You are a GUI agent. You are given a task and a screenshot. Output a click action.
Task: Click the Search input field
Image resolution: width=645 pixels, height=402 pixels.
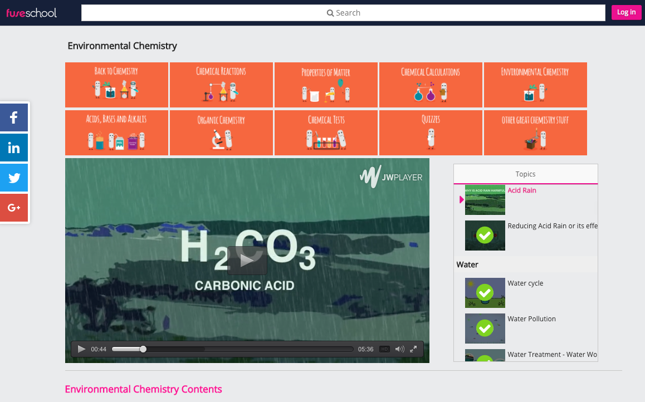[x=343, y=13]
